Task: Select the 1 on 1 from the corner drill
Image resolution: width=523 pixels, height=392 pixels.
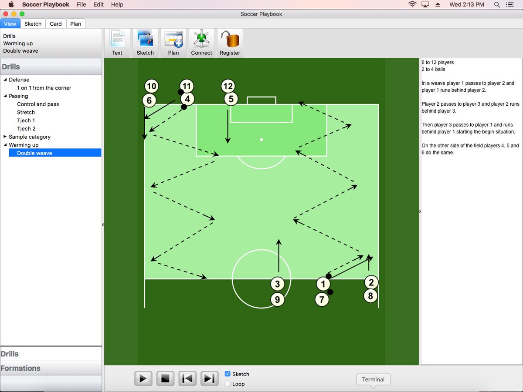Action: [x=44, y=88]
